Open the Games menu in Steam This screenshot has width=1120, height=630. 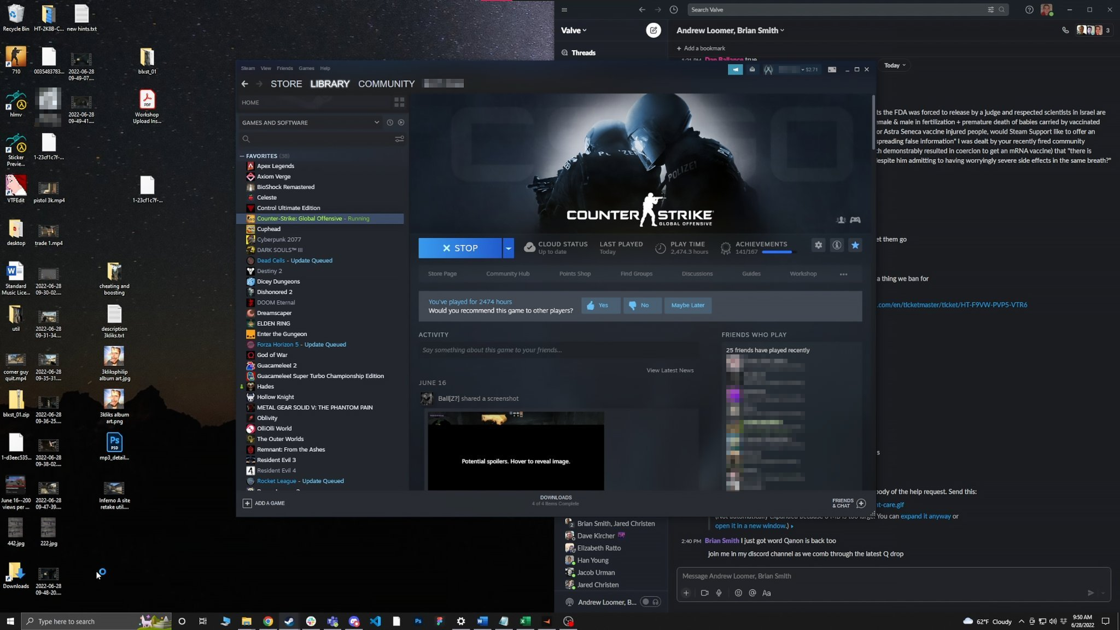(306, 68)
